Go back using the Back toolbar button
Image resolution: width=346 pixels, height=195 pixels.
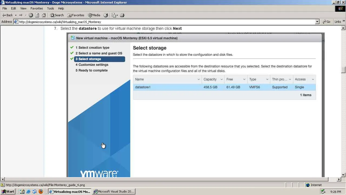pos(8,15)
